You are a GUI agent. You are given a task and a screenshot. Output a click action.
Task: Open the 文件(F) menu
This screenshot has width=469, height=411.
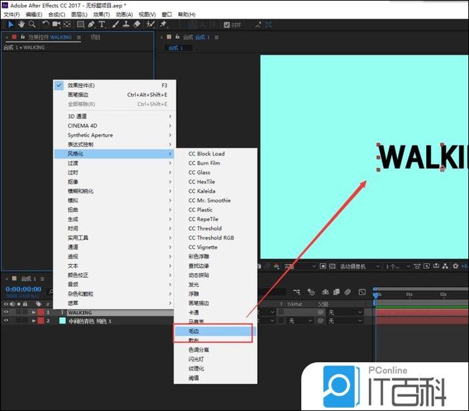(x=11, y=14)
